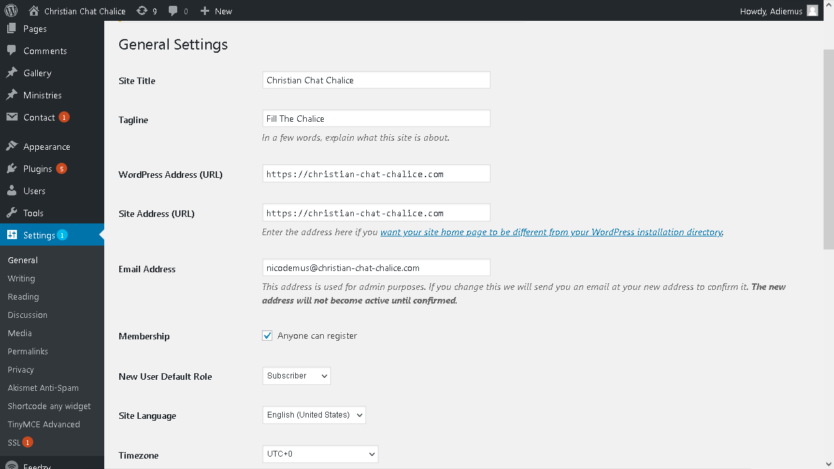The height and width of the screenshot is (469, 834).
Task: Click the Contact envelope icon
Action: pos(12,117)
